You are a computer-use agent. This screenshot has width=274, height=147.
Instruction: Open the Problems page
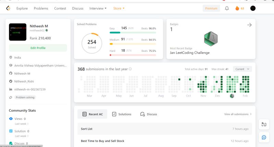pyautogui.click(x=41, y=8)
